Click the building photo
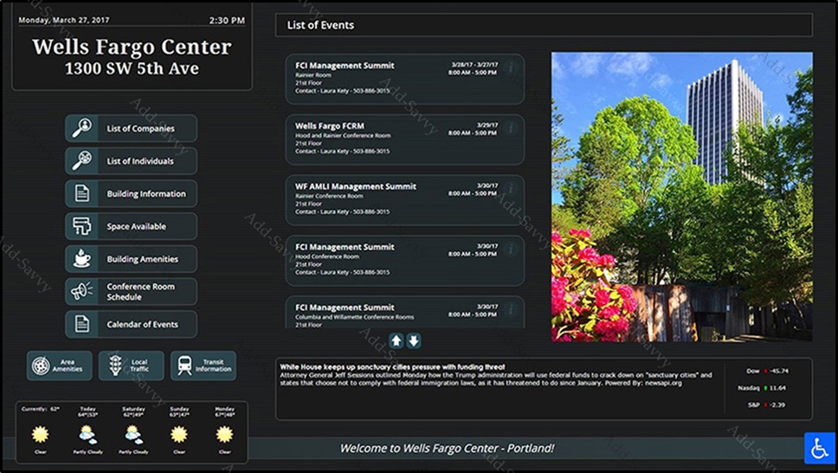Viewport: 838px width, 473px height. [x=682, y=197]
